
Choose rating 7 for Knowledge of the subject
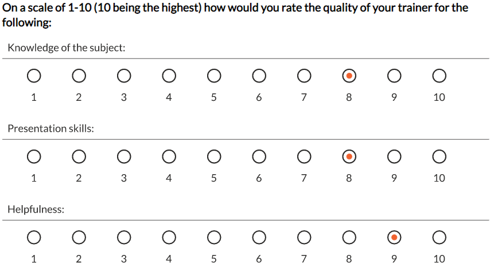(x=304, y=76)
